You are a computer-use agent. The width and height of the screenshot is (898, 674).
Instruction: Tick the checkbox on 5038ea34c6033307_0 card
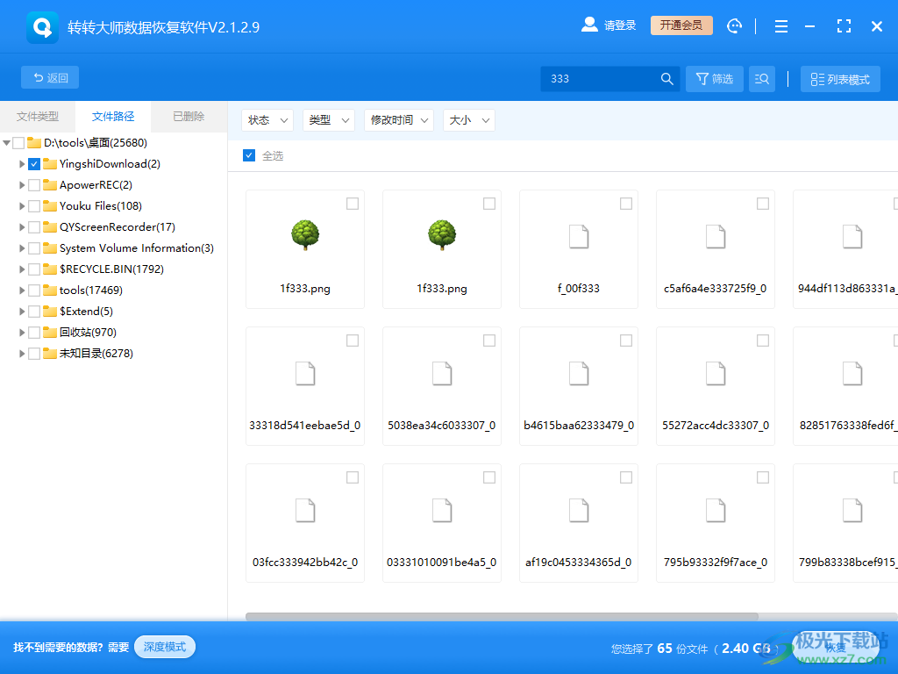pos(489,341)
